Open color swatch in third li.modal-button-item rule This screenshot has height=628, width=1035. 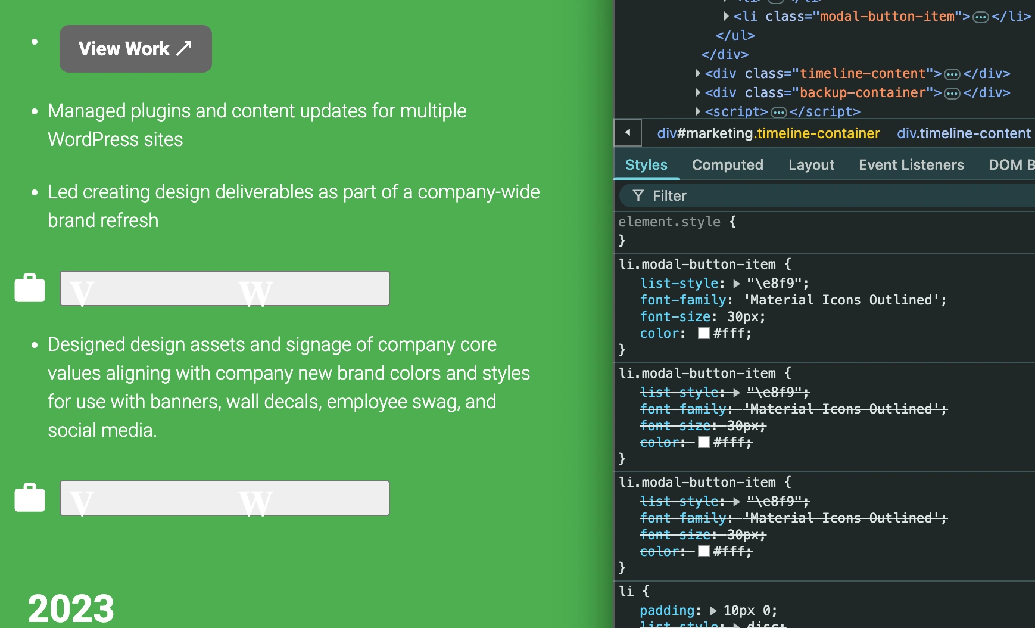pos(704,551)
